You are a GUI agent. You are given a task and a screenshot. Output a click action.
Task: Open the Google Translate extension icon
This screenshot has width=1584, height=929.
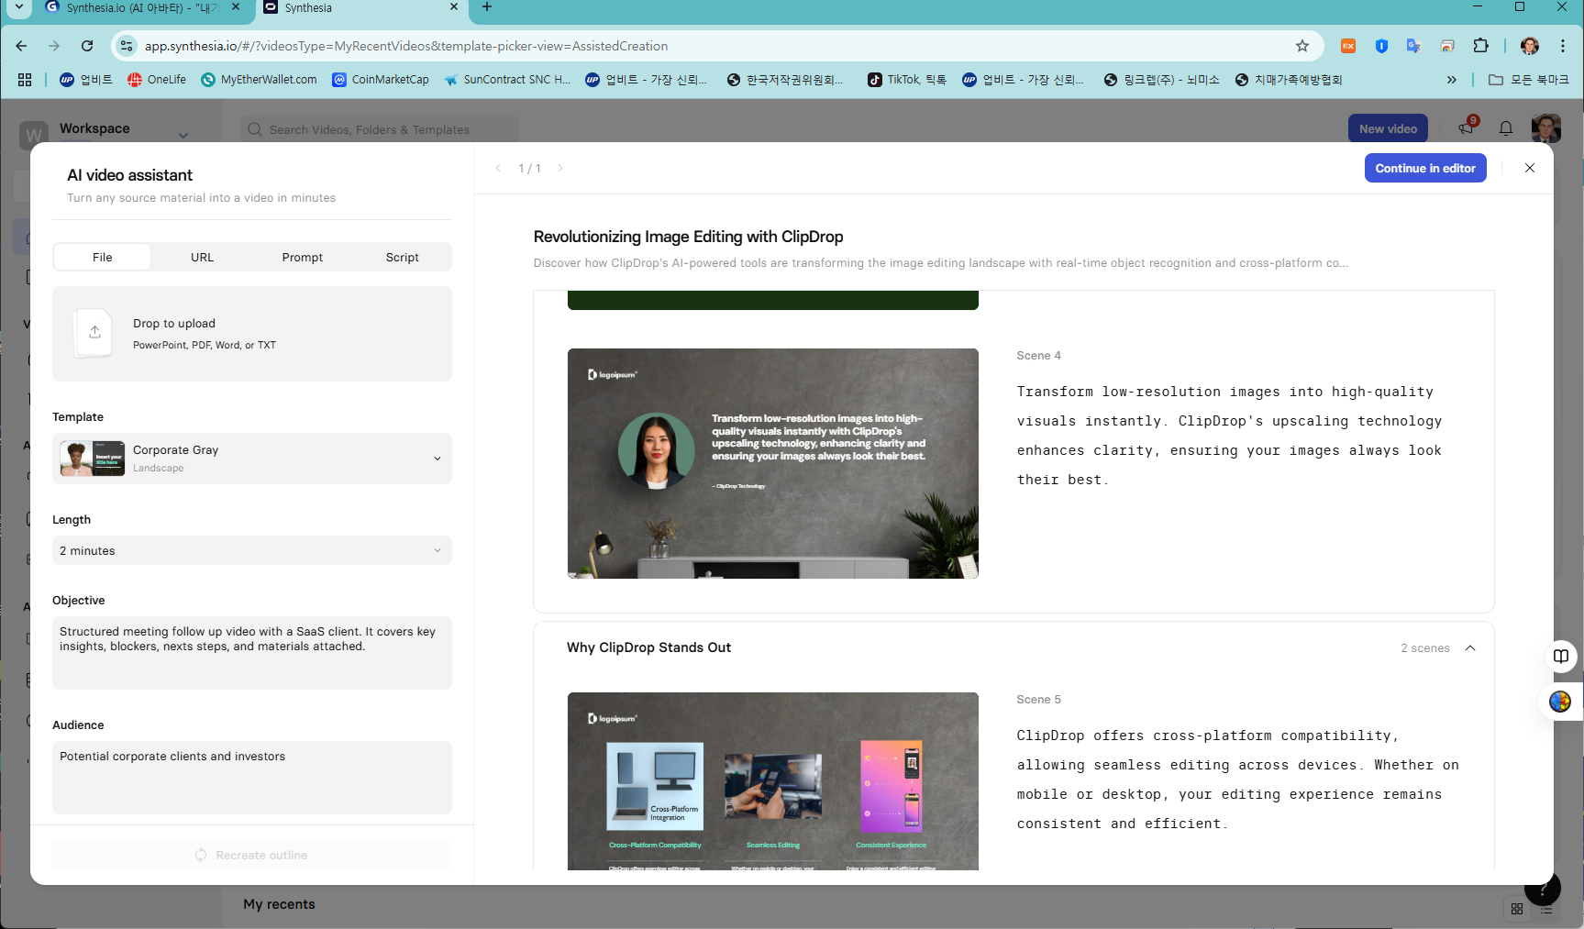tap(1413, 46)
